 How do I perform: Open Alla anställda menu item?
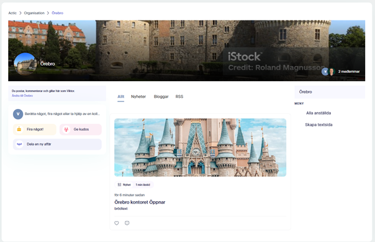[319, 113]
